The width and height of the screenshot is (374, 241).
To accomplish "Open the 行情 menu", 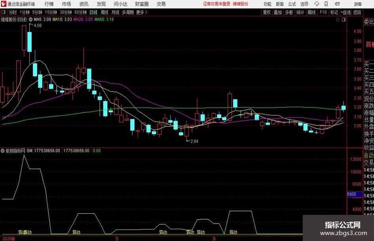I will tap(49, 4).
